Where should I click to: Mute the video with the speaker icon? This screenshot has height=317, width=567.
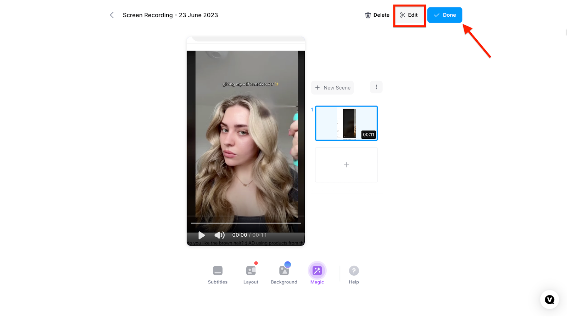(x=219, y=235)
